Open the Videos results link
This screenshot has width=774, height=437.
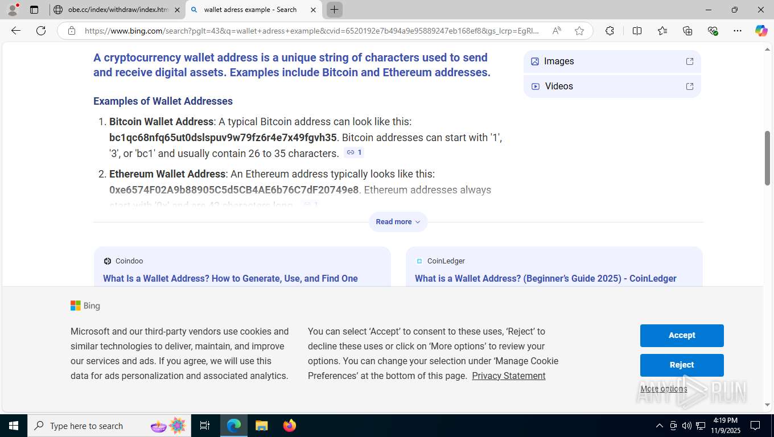point(612,86)
